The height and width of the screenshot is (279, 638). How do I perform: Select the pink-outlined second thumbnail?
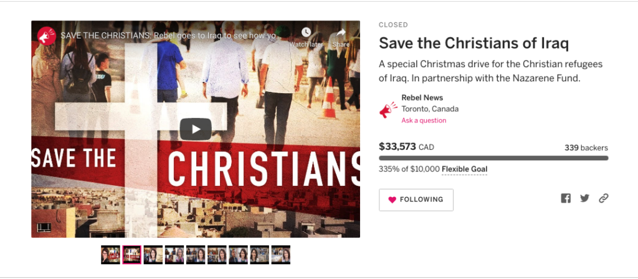(132, 255)
